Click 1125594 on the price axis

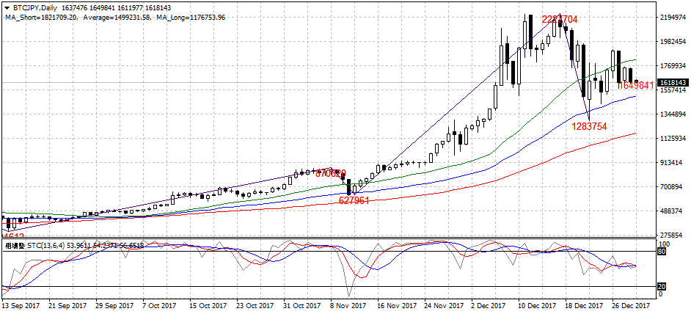[x=672, y=139]
